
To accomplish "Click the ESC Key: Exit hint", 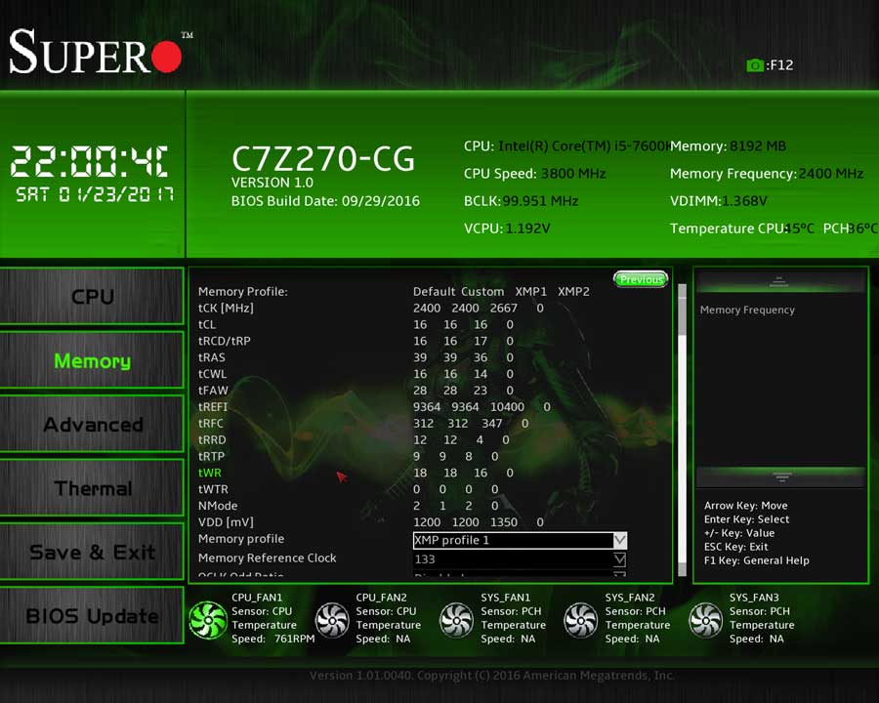I will (736, 547).
